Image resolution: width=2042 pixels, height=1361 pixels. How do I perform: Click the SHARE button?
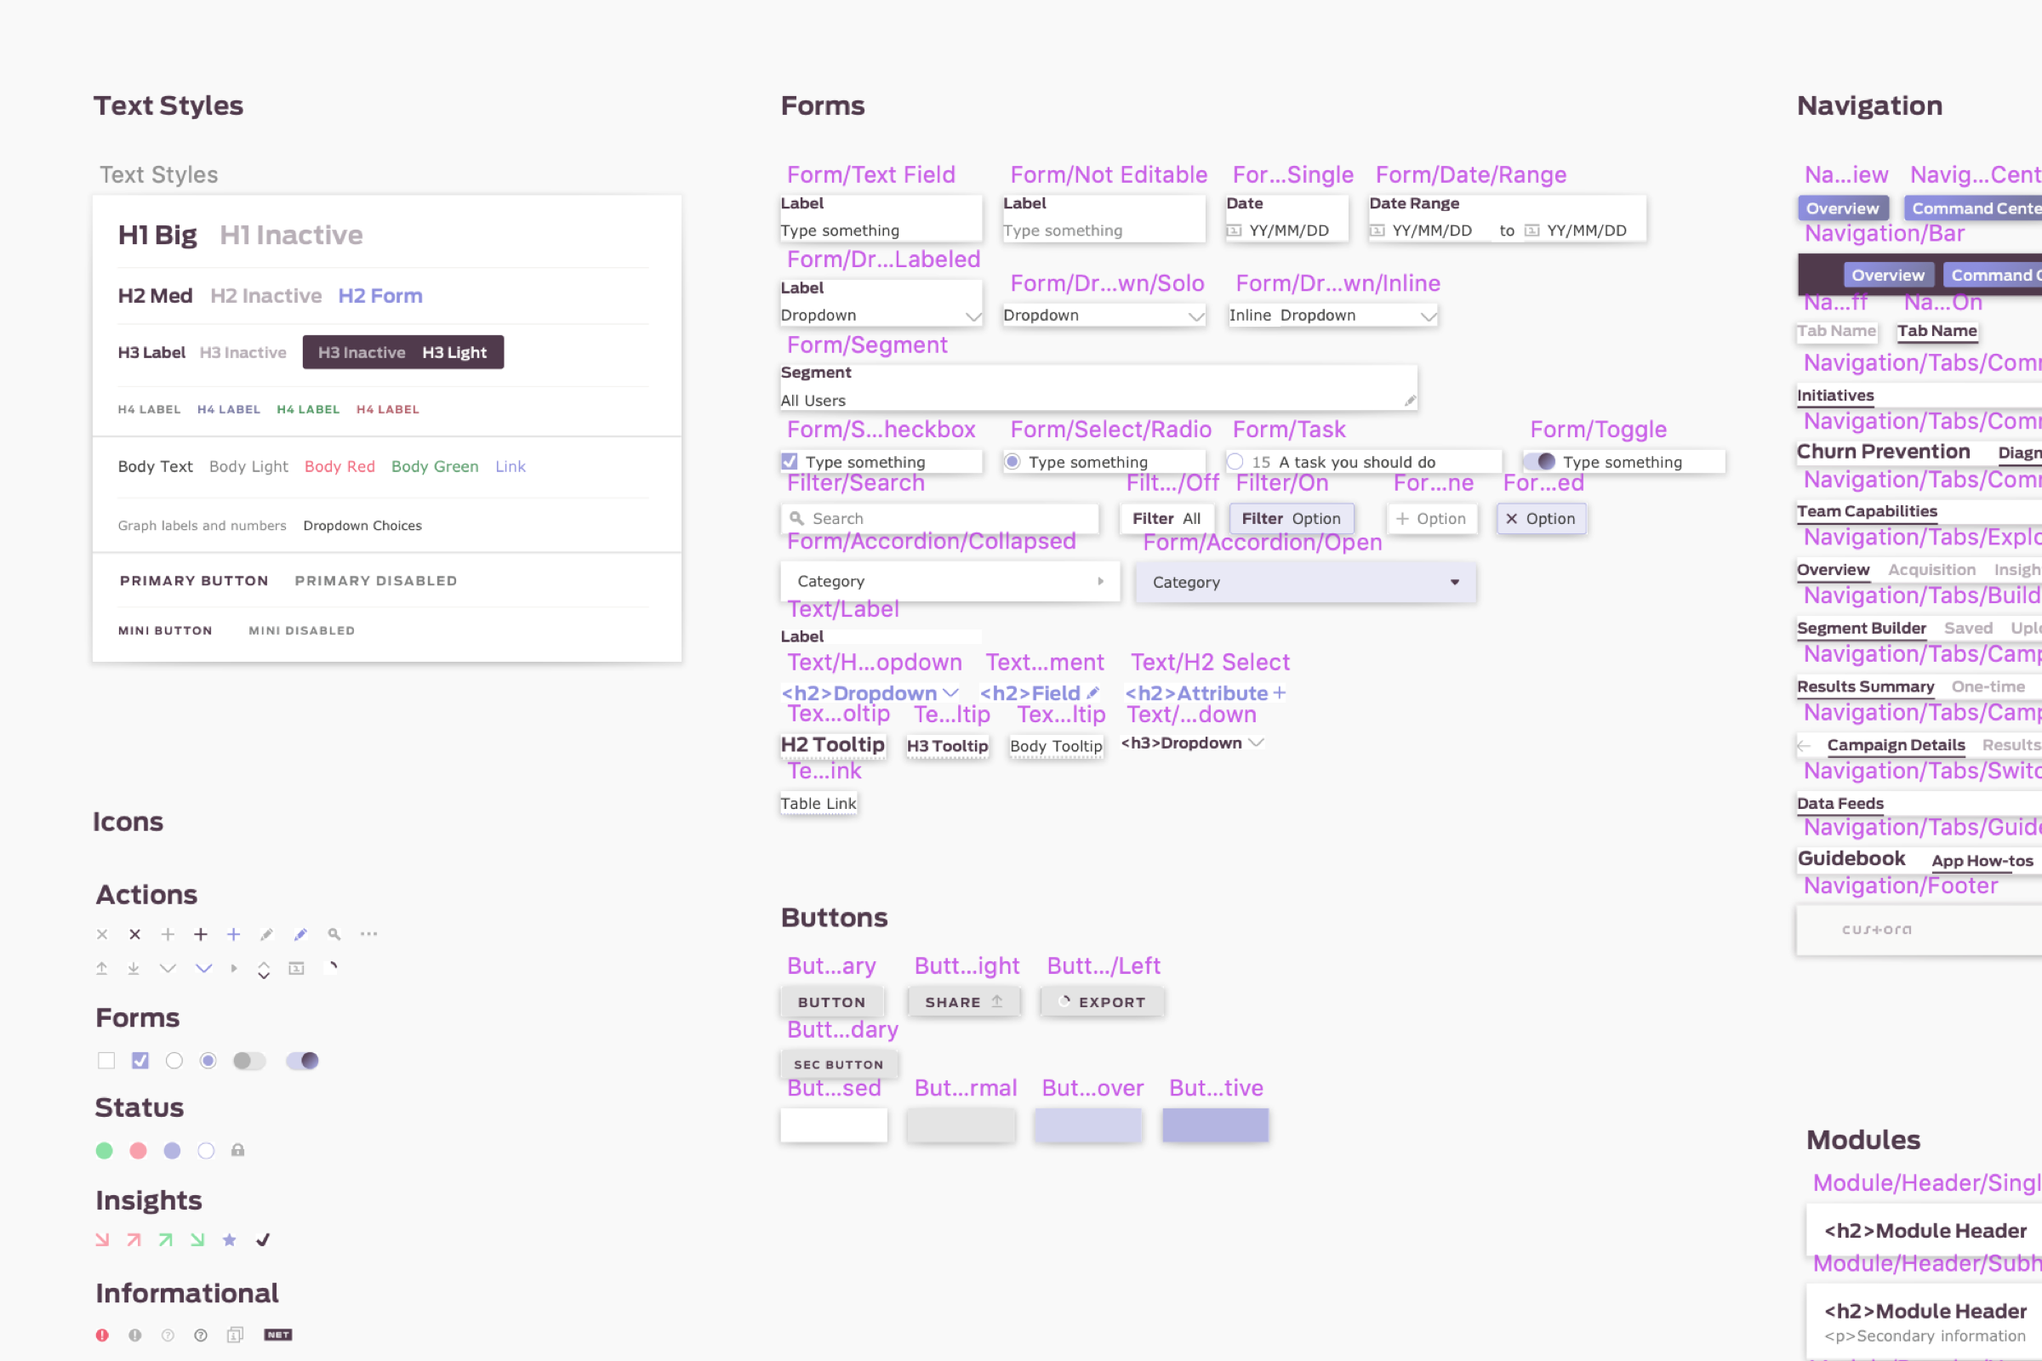[x=963, y=1002]
